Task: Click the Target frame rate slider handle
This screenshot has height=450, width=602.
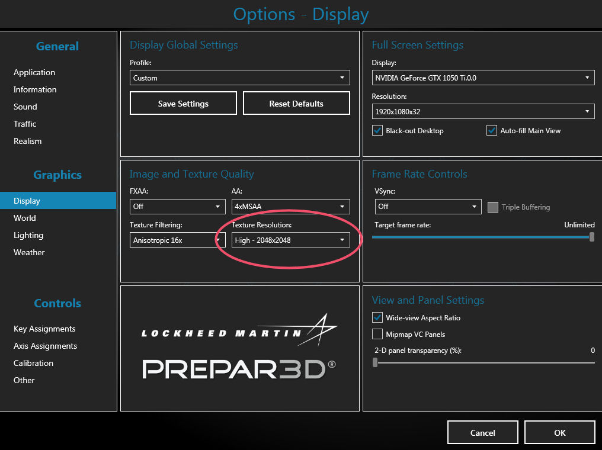Action: pyautogui.click(x=592, y=237)
